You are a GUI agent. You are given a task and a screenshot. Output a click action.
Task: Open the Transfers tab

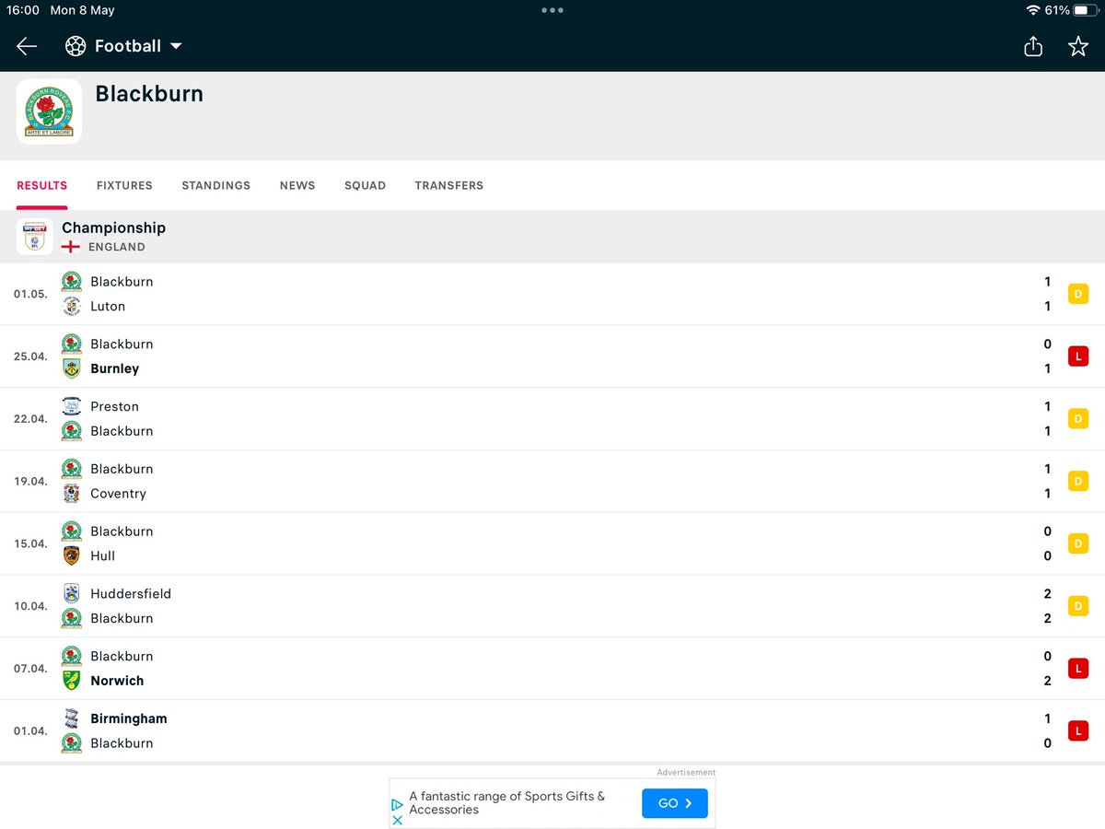click(x=449, y=185)
